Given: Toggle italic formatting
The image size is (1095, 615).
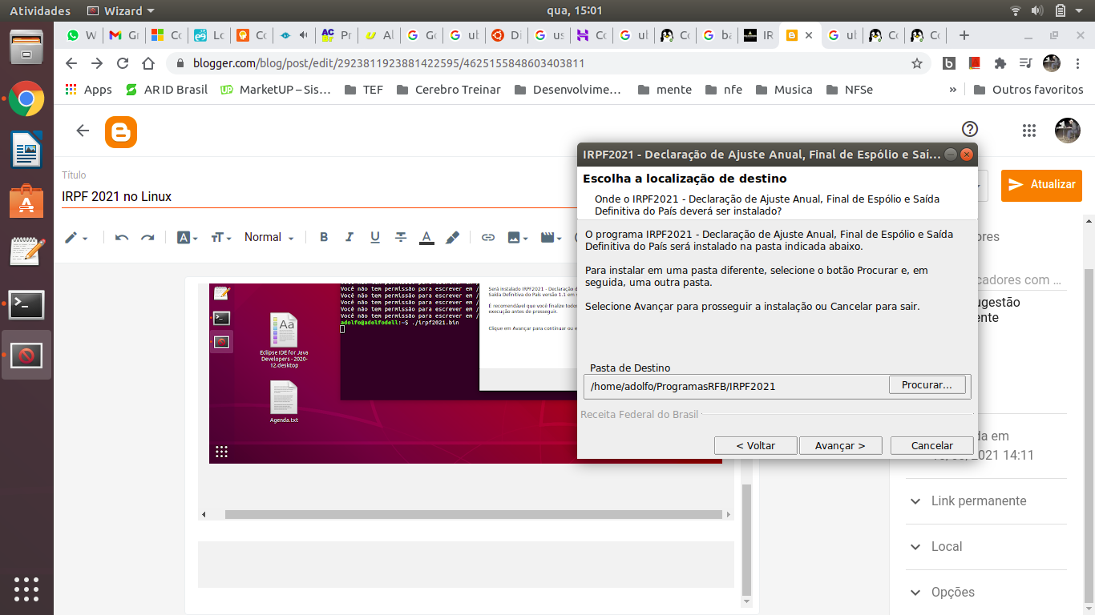Looking at the screenshot, I should [350, 237].
